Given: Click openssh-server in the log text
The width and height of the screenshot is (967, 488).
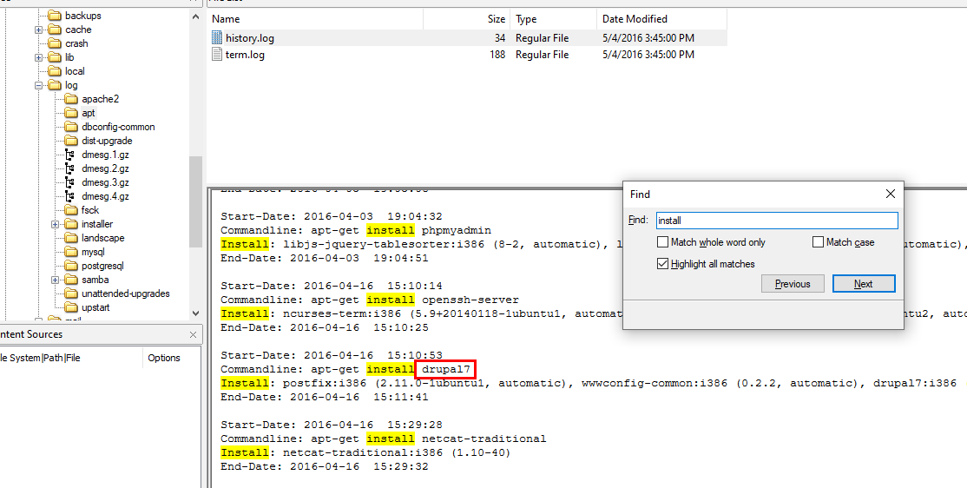Looking at the screenshot, I should (x=470, y=300).
